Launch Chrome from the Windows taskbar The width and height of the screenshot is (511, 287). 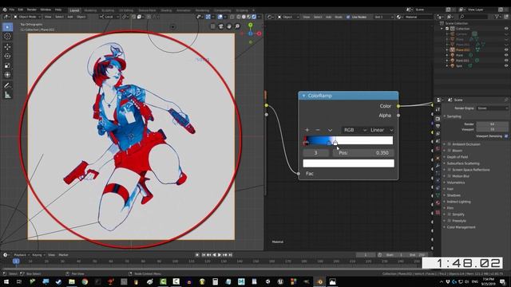point(85,281)
